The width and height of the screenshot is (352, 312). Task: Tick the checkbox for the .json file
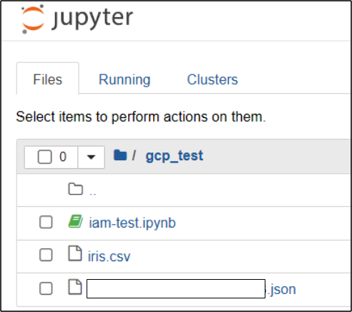[46, 288]
